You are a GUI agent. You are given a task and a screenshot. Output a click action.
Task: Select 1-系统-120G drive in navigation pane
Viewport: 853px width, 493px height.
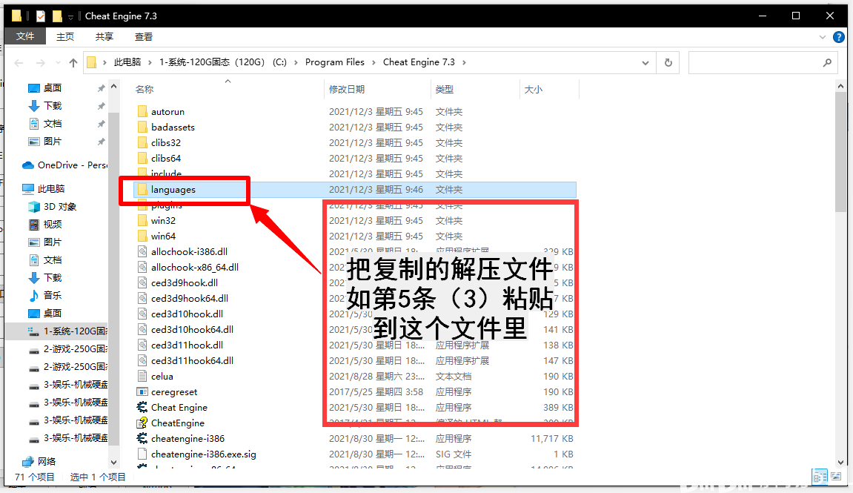pyautogui.click(x=68, y=331)
